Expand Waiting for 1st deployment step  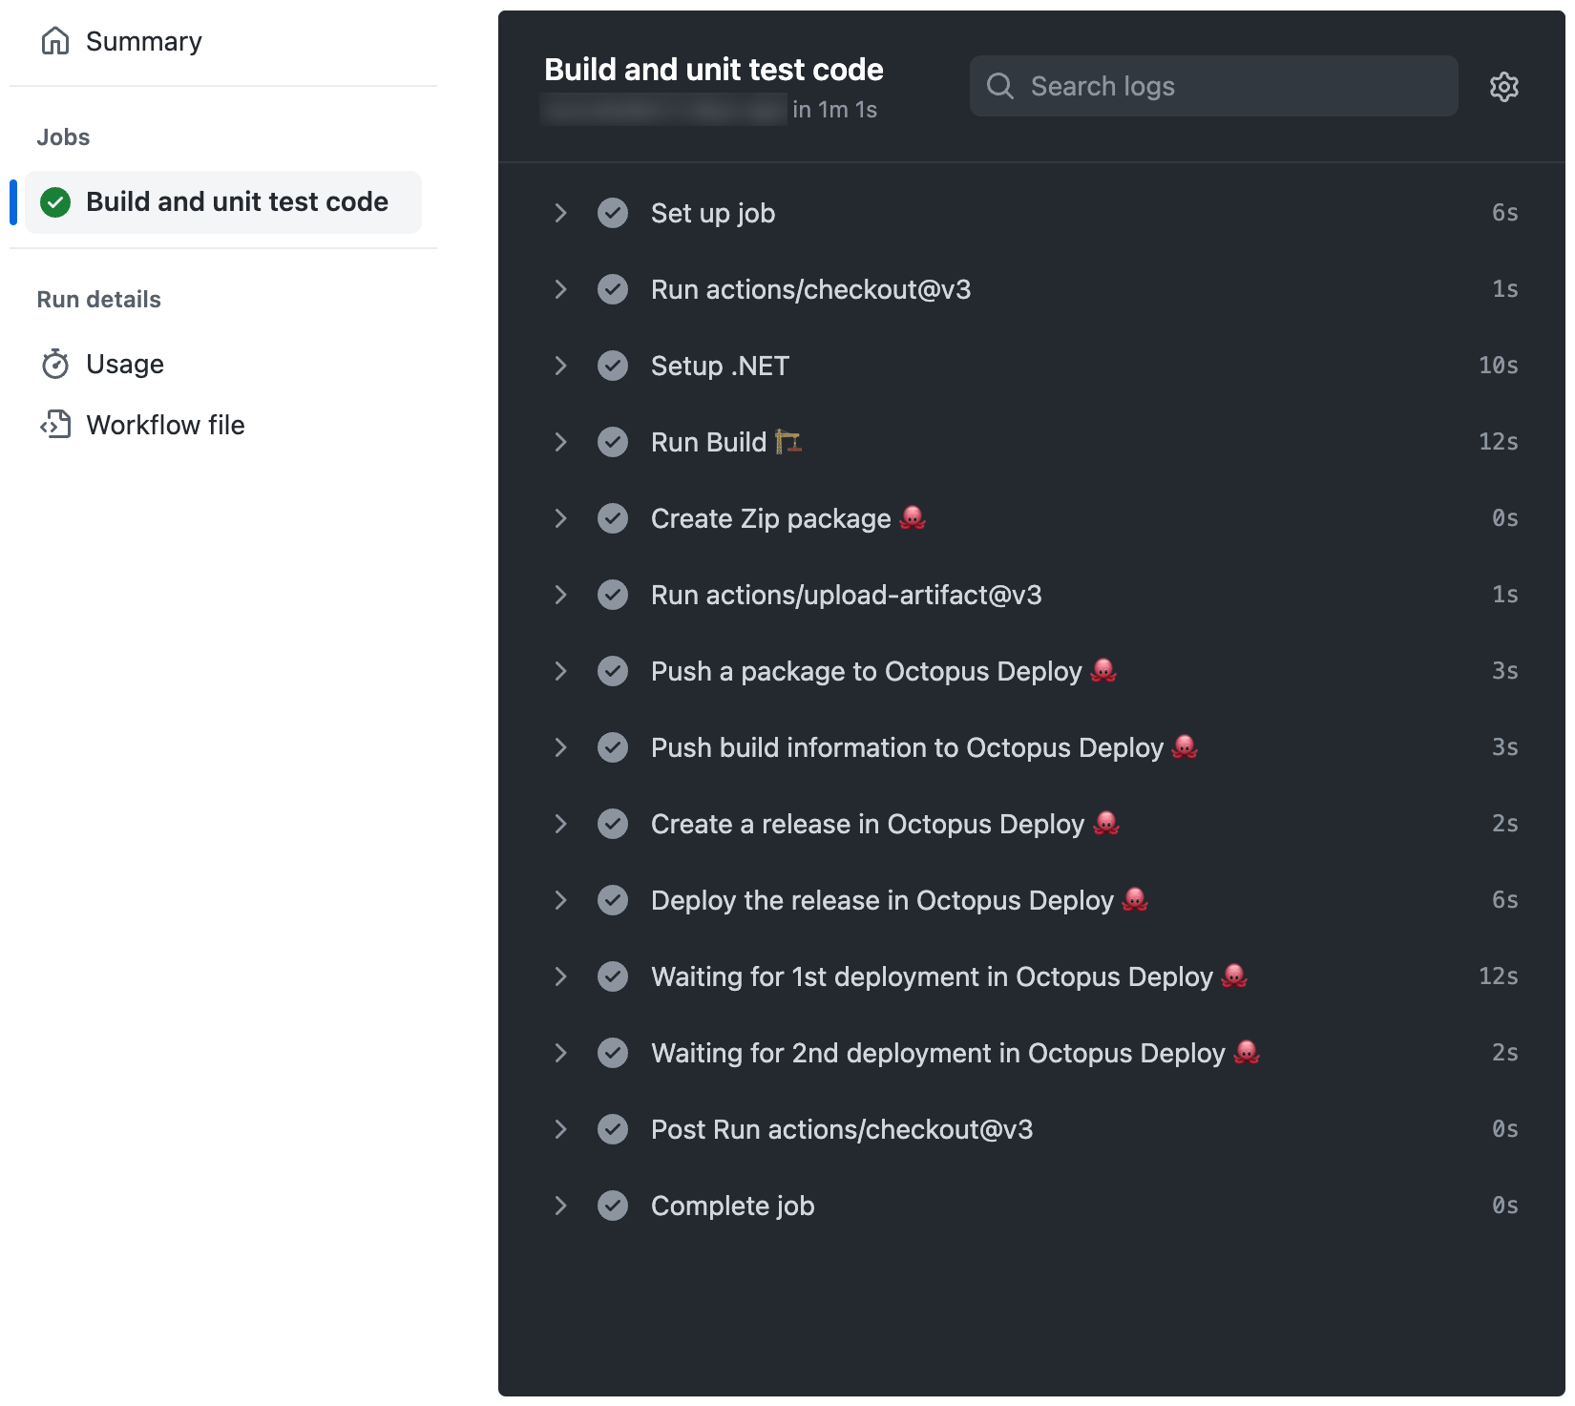point(561,976)
